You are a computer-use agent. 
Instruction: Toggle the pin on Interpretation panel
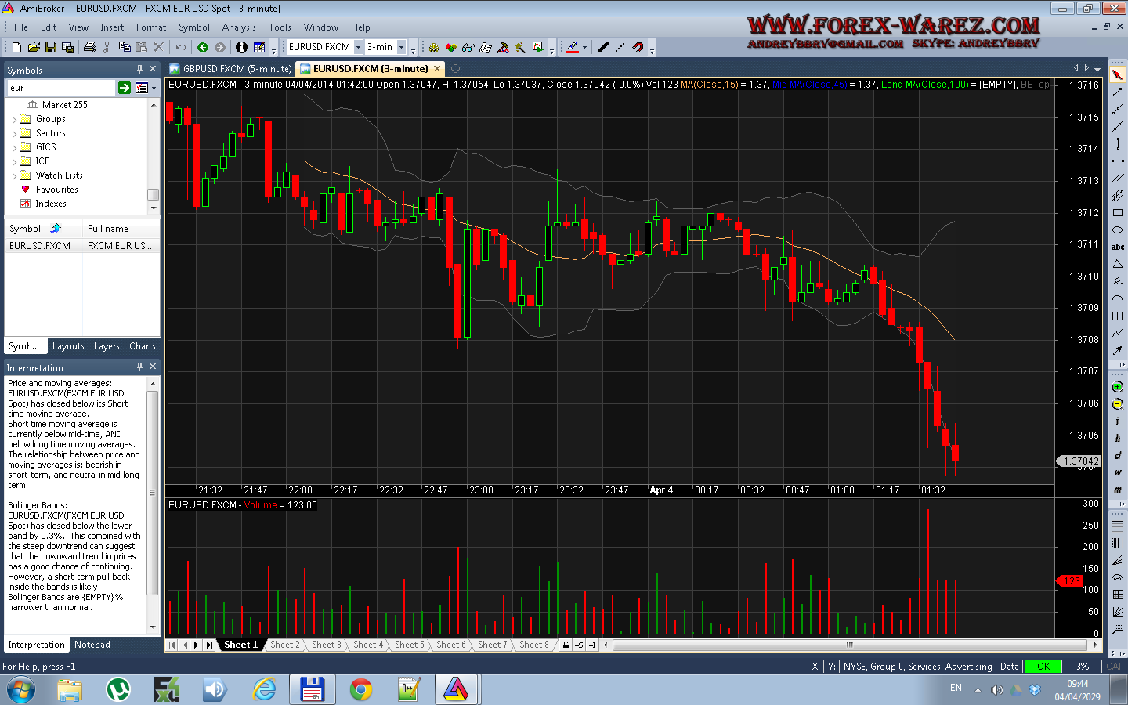point(139,367)
